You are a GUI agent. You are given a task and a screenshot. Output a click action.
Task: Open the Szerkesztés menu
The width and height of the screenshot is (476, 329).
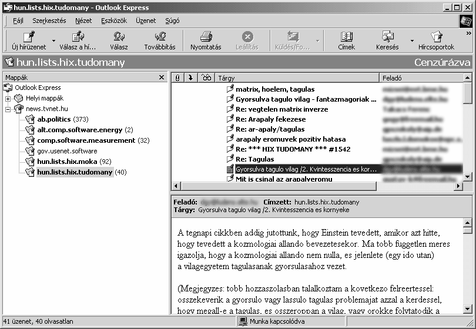[49, 21]
